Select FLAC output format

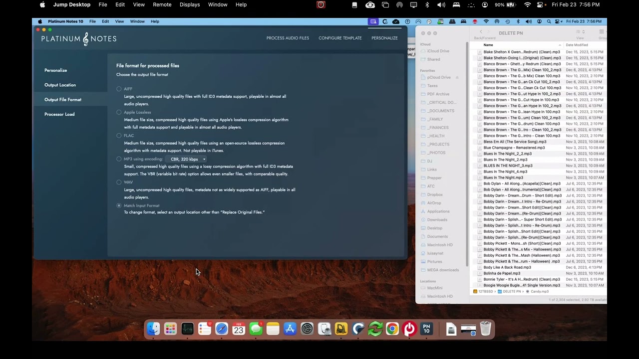(x=119, y=136)
